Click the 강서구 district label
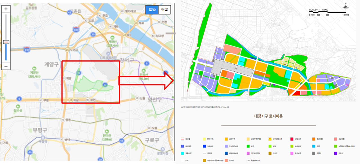360x164 pixels. tap(127, 60)
